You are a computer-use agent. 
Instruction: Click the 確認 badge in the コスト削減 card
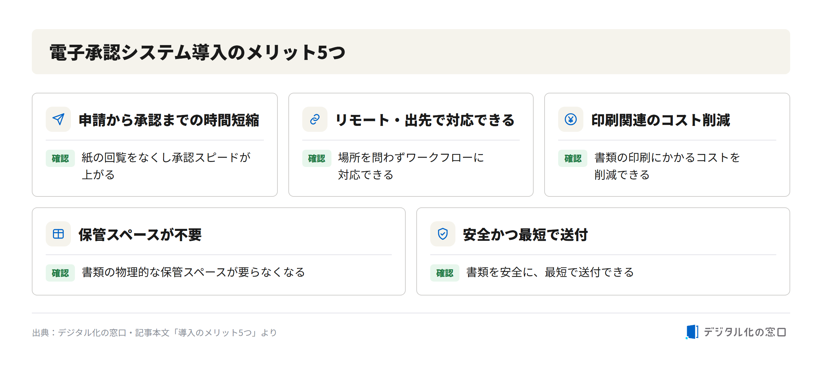573,158
